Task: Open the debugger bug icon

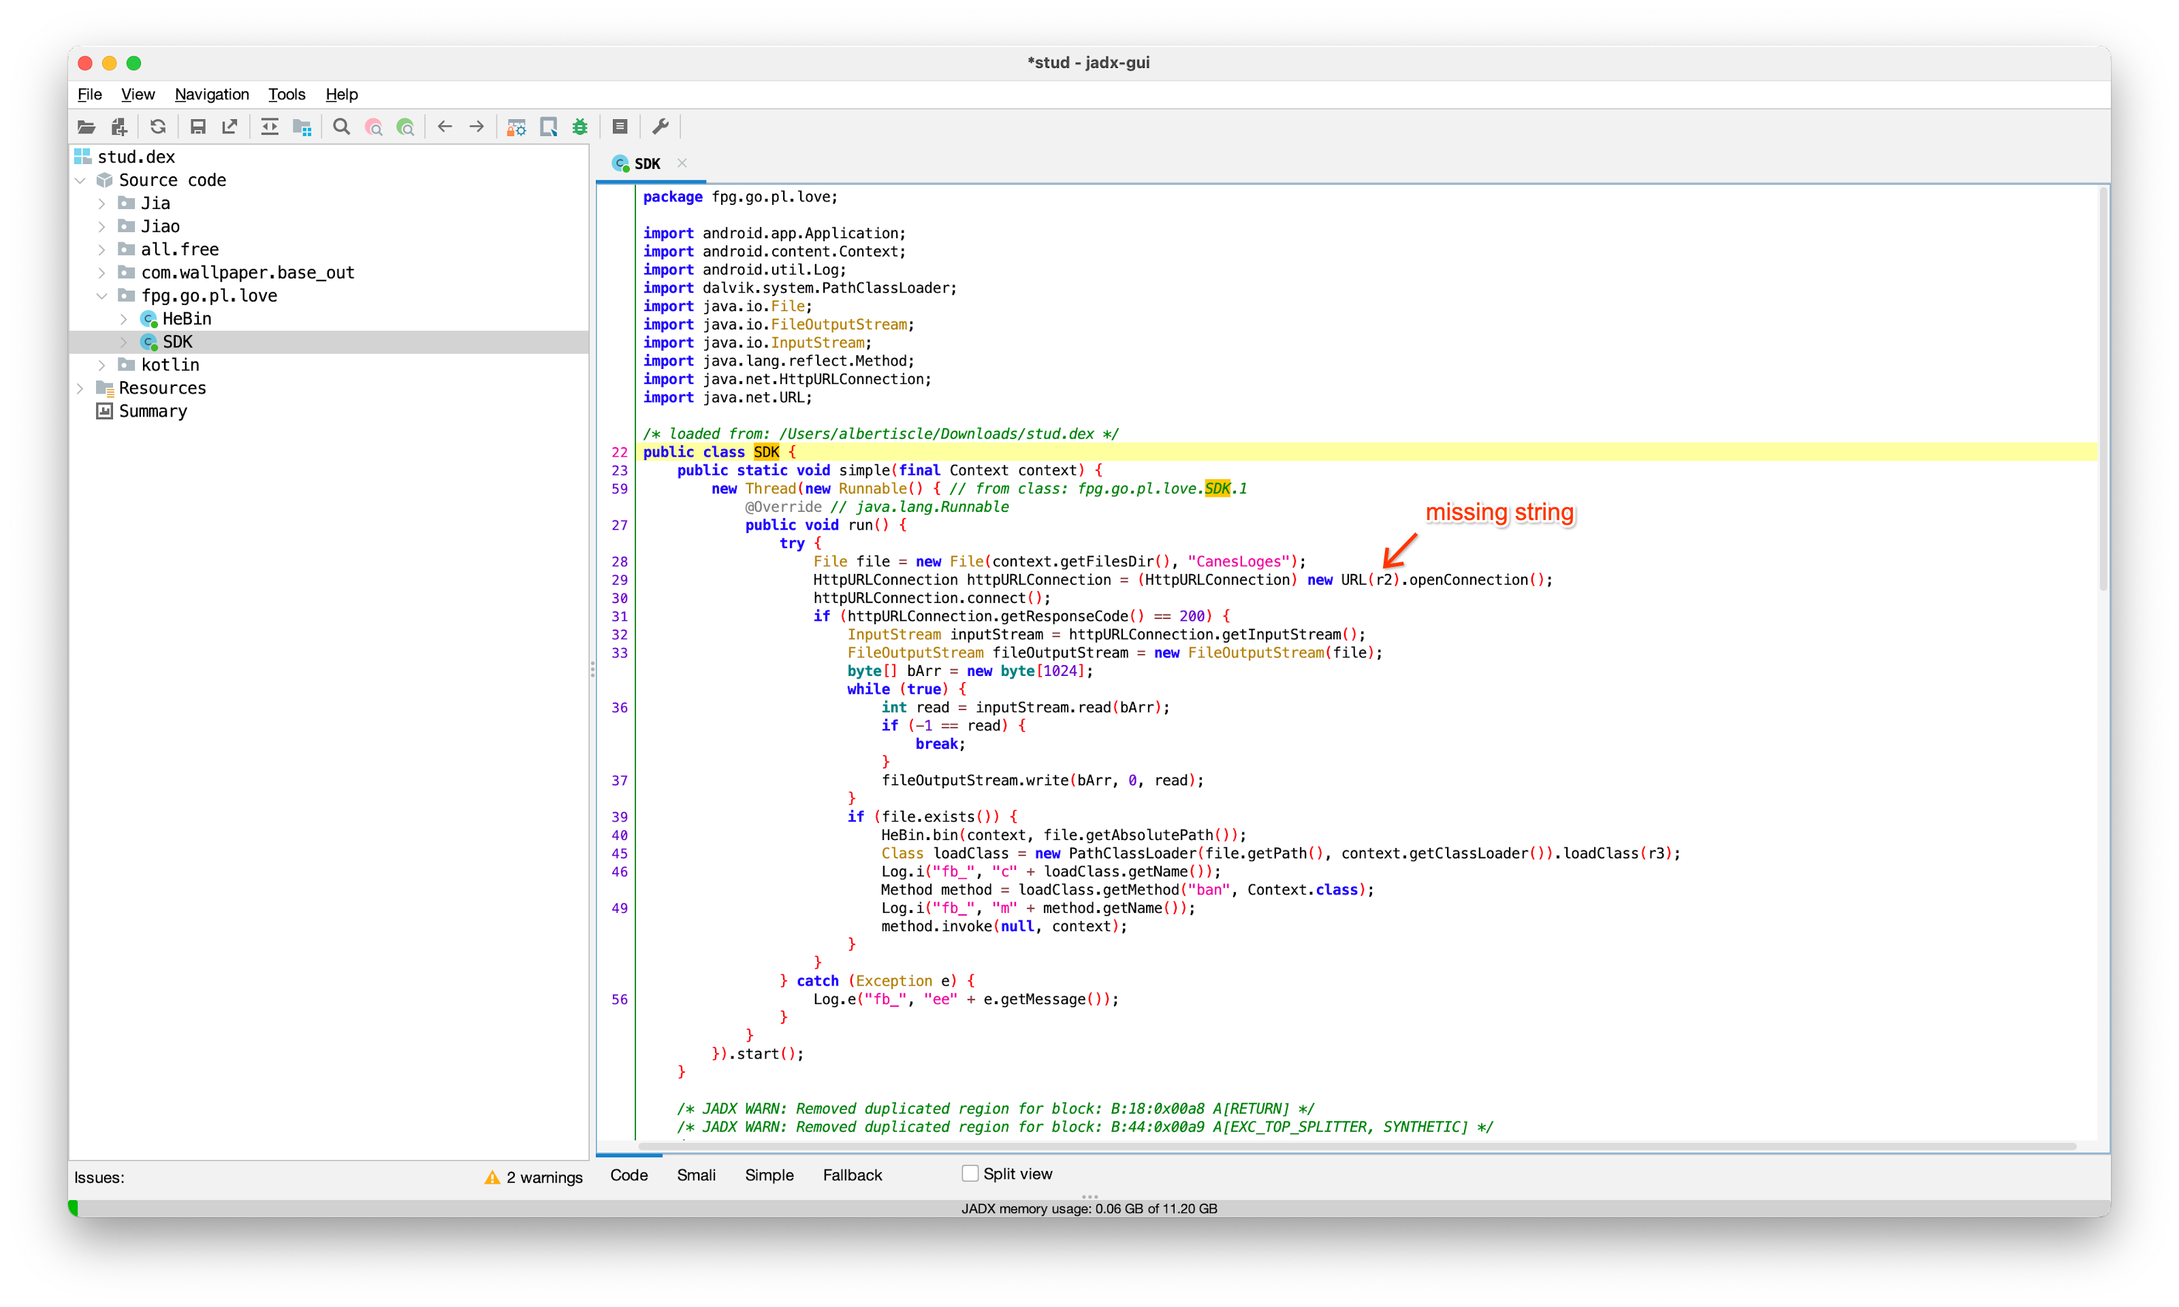Action: coord(579,127)
